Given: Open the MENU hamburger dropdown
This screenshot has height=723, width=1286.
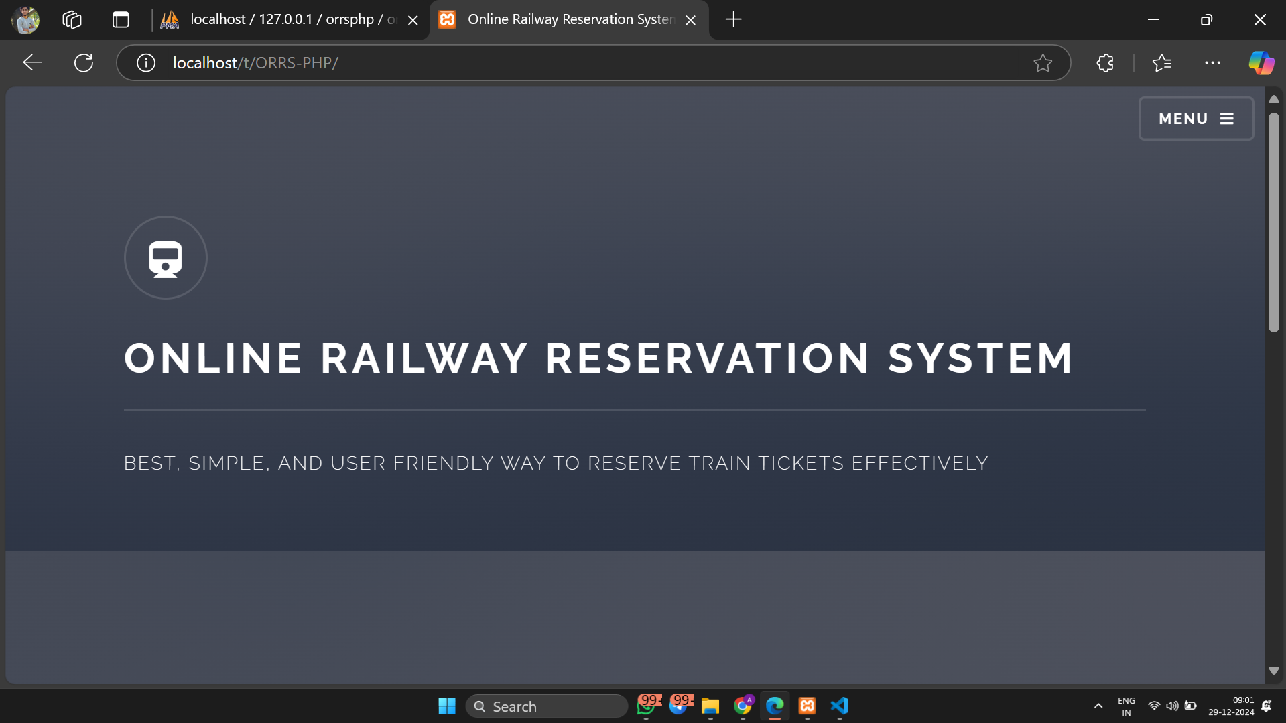Looking at the screenshot, I should (1196, 119).
